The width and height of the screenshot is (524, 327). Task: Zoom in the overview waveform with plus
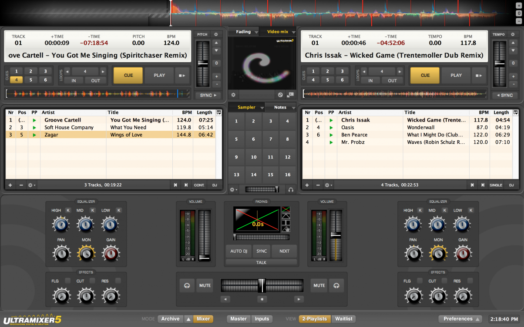tap(519, 6)
